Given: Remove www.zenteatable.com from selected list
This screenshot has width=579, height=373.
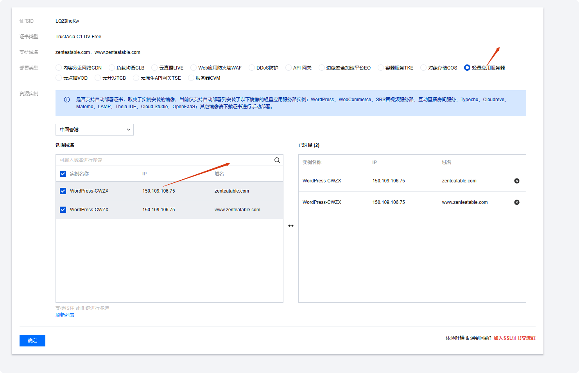Looking at the screenshot, I should tap(517, 202).
